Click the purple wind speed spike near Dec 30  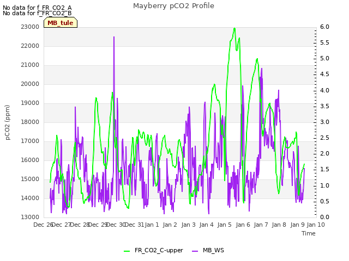point(114,38)
